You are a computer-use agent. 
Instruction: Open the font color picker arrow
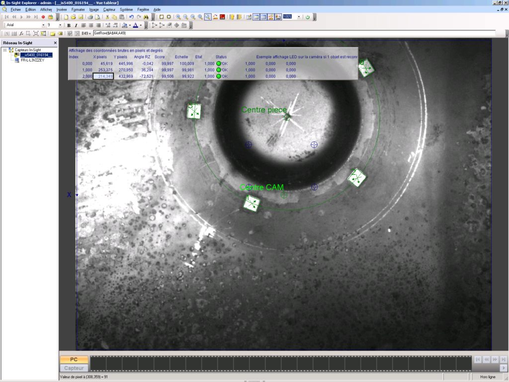click(141, 25)
